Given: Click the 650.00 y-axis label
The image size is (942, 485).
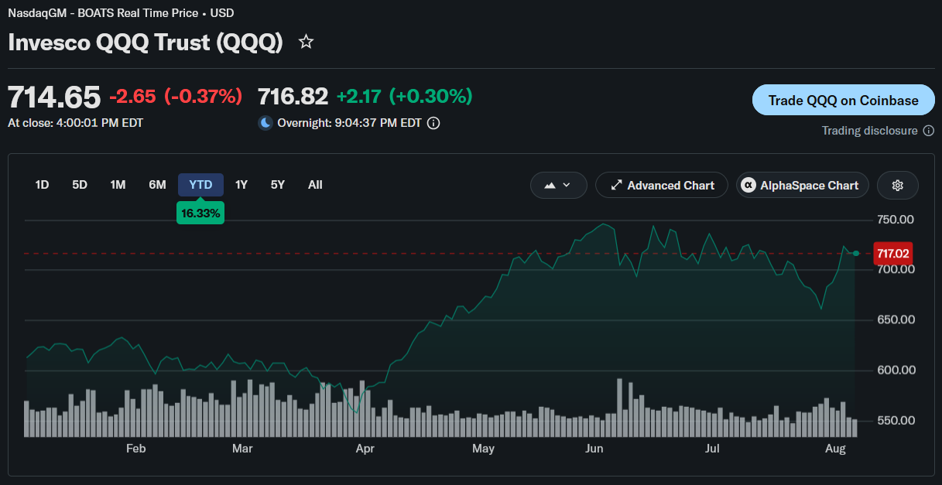Looking at the screenshot, I should coord(896,319).
